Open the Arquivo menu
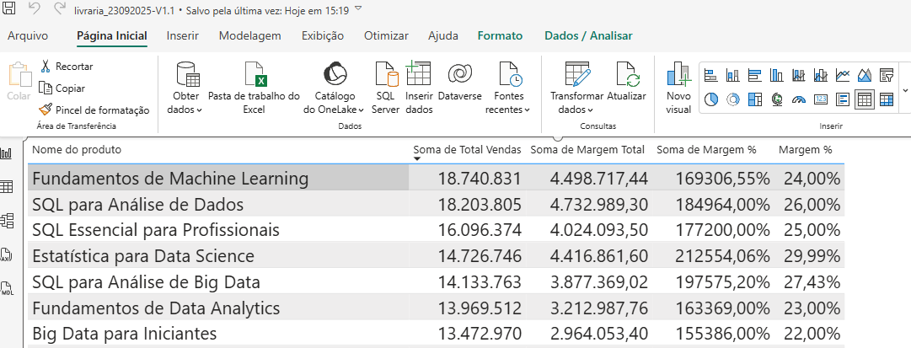This screenshot has width=911, height=348. [x=28, y=35]
